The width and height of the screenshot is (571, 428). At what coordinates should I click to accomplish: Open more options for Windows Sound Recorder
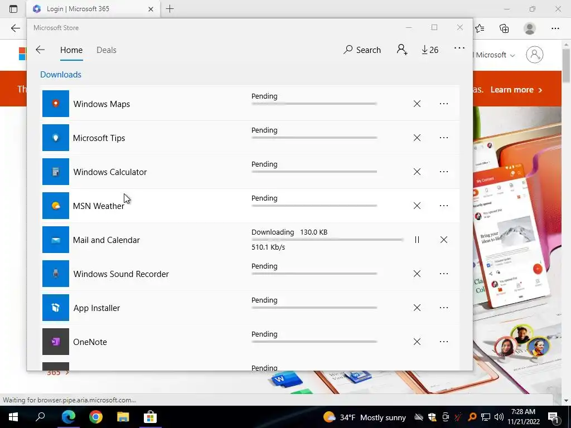(443, 274)
